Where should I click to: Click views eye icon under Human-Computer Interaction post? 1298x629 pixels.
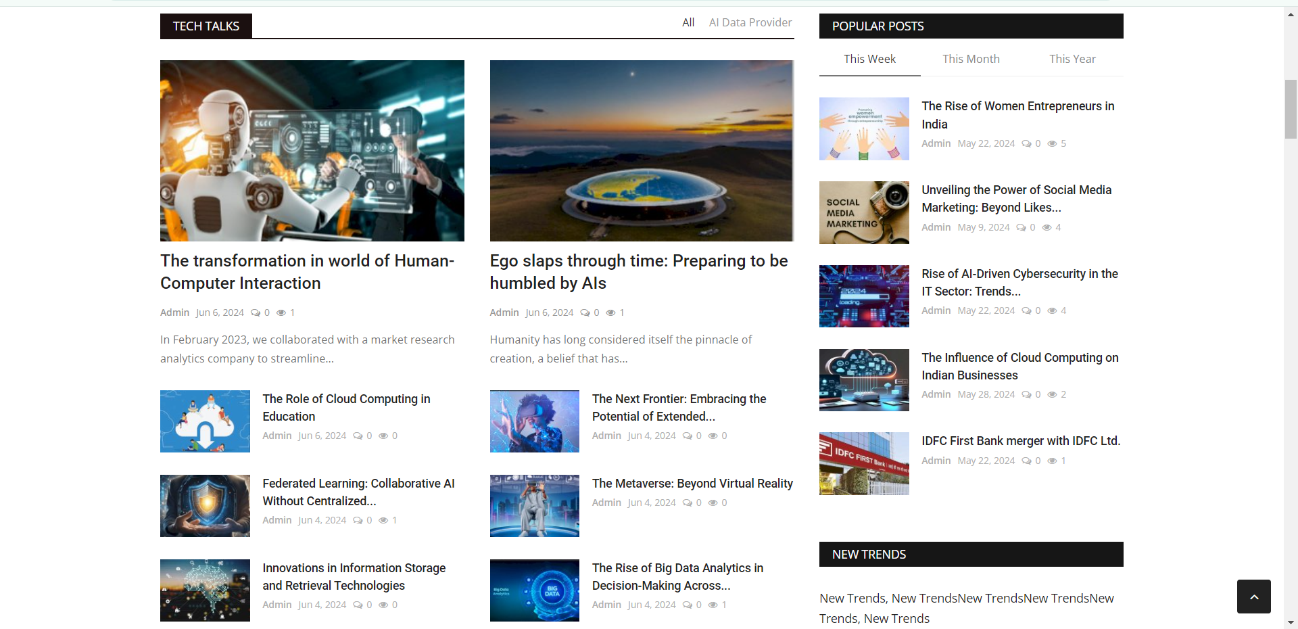(281, 312)
